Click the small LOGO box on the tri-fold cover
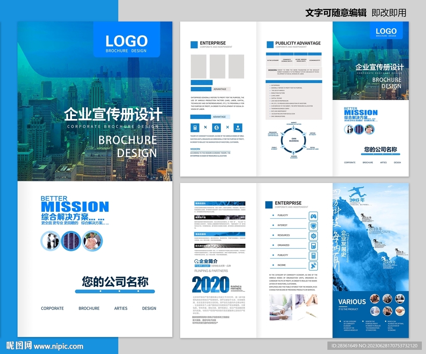This screenshot has width=426, height=354. coord(386,31)
